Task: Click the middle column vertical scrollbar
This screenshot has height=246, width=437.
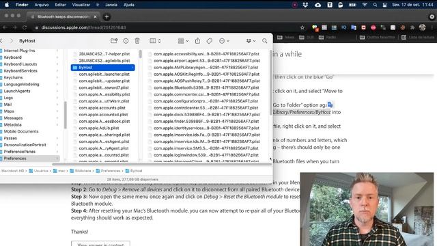Action: [141, 54]
